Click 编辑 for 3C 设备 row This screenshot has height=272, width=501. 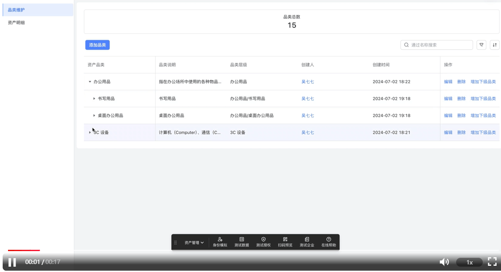click(x=448, y=132)
